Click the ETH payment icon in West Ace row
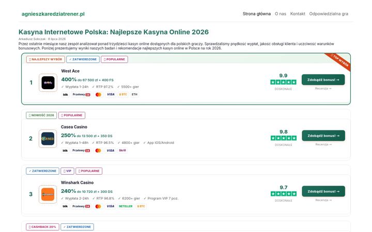The width and height of the screenshot is (372, 232). coord(134,94)
